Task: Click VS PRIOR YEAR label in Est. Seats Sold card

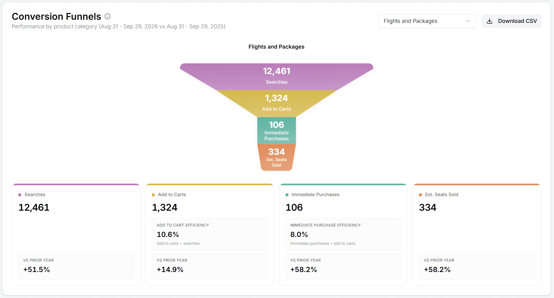Action: (439, 260)
